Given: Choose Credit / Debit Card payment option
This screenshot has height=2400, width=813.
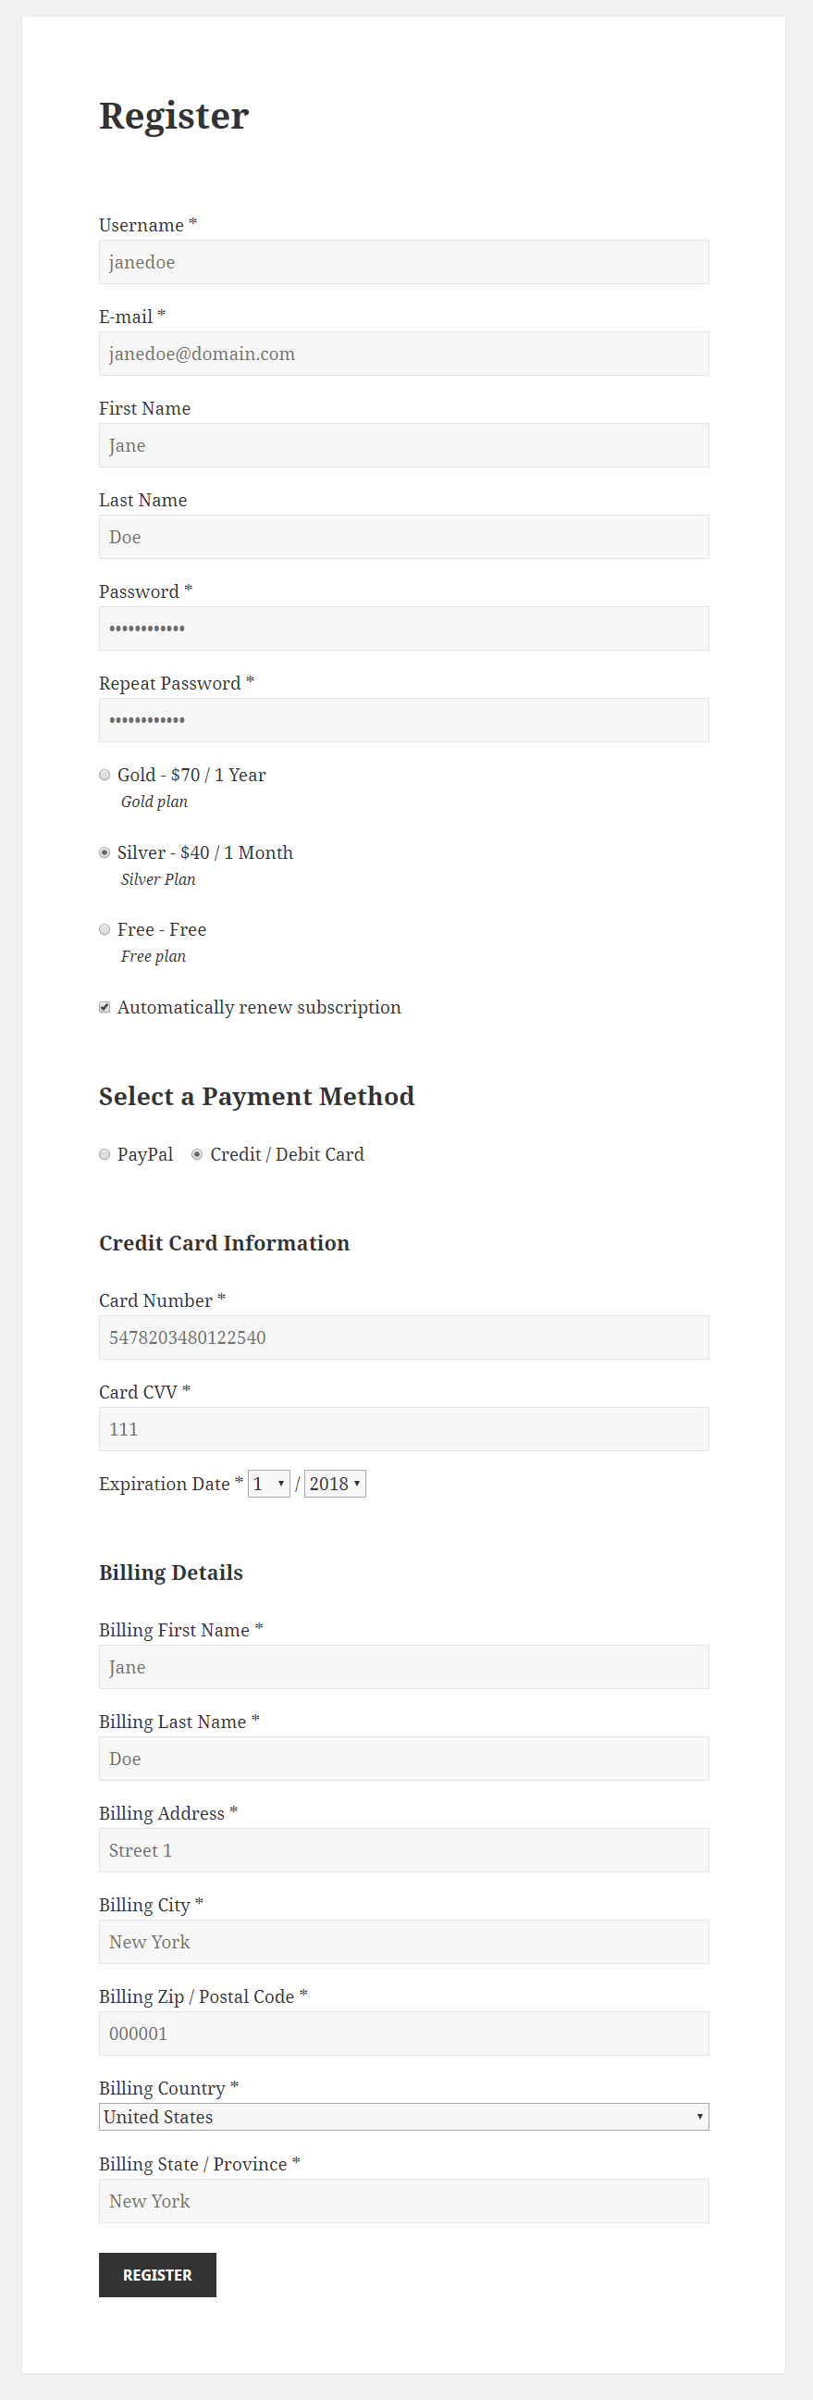Looking at the screenshot, I should click(197, 1154).
